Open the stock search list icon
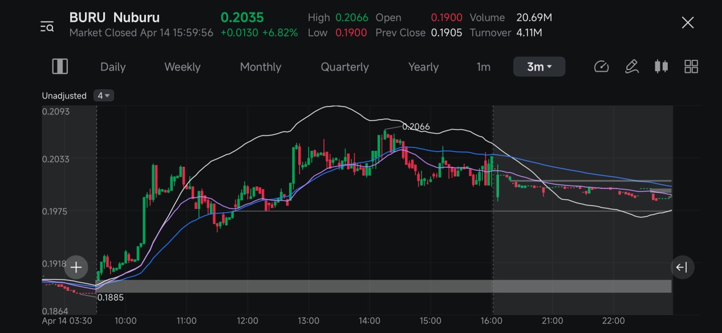This screenshot has width=722, height=333. pos(47,26)
